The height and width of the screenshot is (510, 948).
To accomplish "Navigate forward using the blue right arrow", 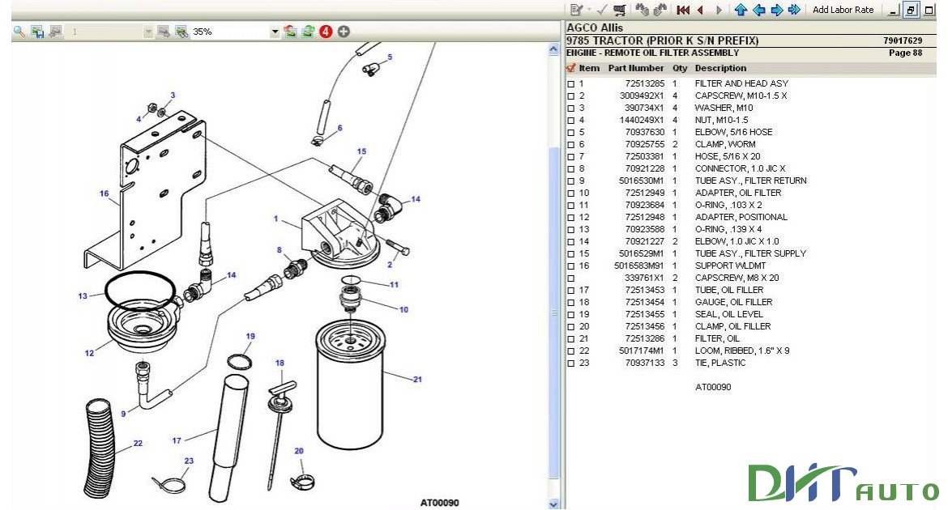I will coord(779,10).
